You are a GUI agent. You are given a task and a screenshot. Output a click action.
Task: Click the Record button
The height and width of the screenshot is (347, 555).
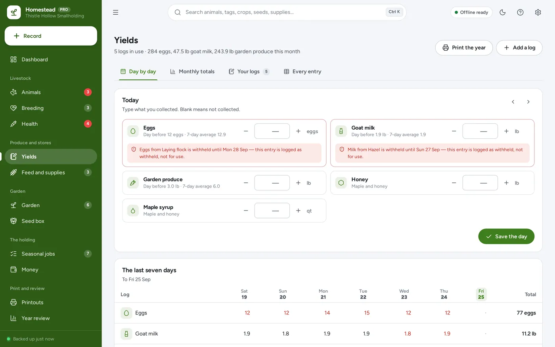(51, 36)
